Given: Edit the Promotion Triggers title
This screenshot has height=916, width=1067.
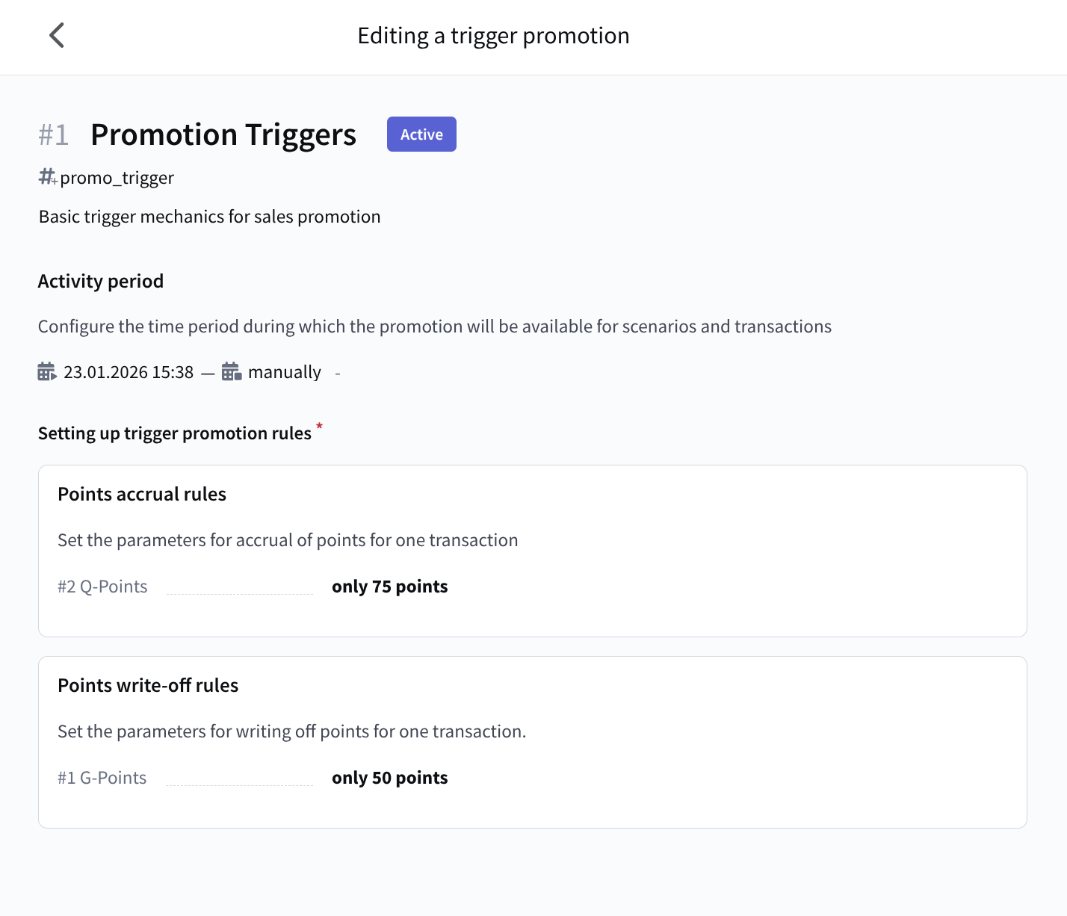Looking at the screenshot, I should (223, 135).
